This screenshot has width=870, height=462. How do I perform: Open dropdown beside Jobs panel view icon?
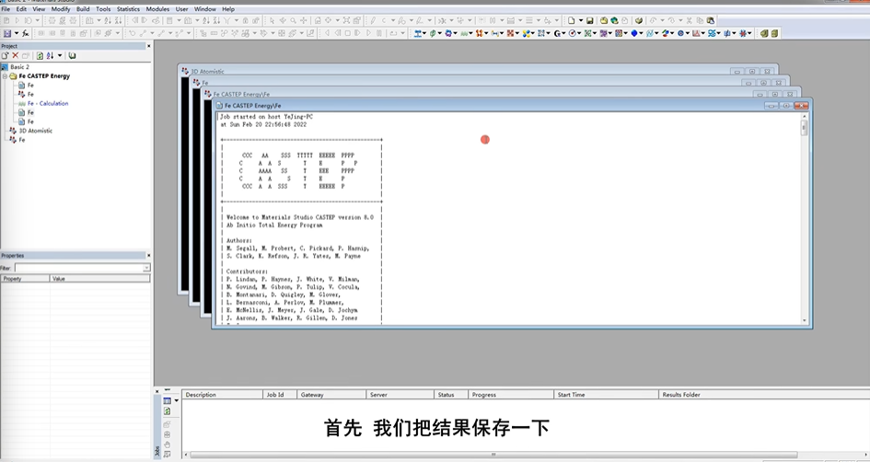coord(177,400)
